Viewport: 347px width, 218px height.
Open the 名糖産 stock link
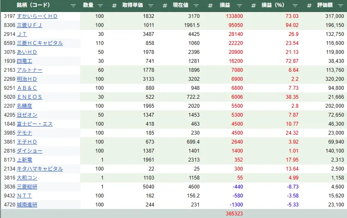point(24,106)
